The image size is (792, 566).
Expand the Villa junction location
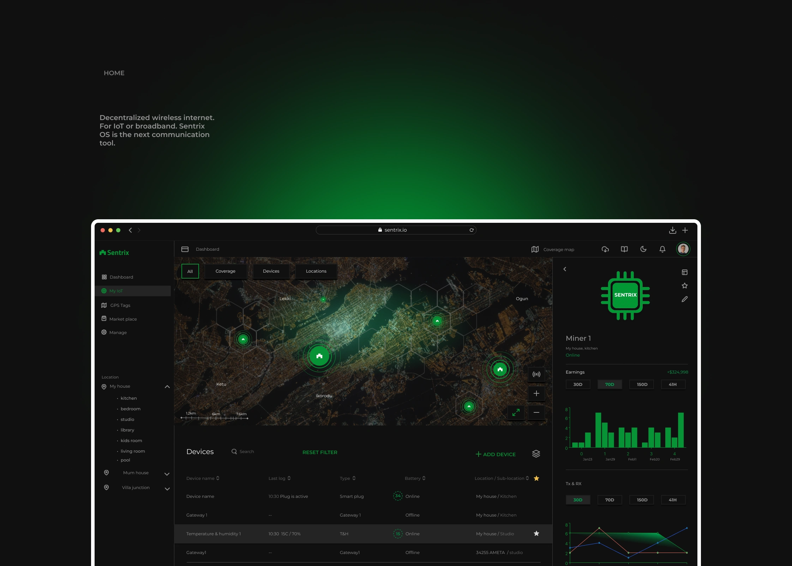coord(167,489)
